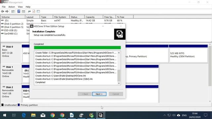Minimize the HDClone setup dialog
Viewport: 212px width, 119px height.
point(103,26)
